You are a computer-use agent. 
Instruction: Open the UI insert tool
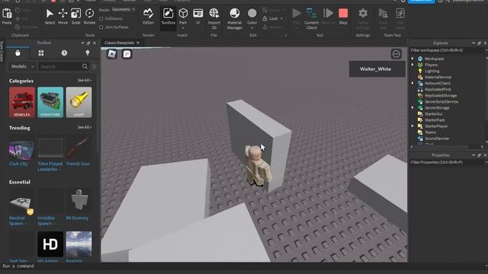tap(198, 16)
